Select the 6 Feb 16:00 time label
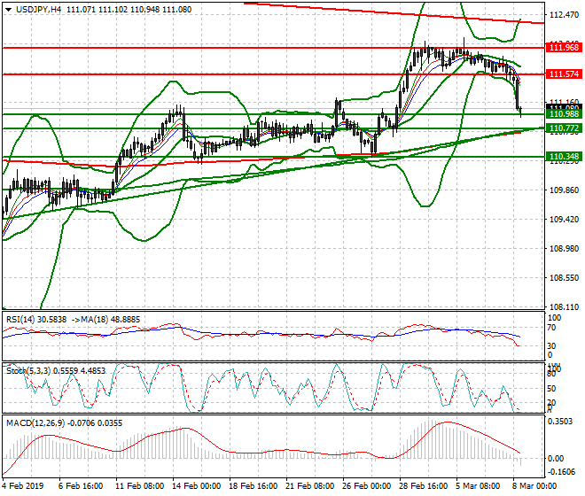This screenshot has width=585, height=496. (x=81, y=486)
